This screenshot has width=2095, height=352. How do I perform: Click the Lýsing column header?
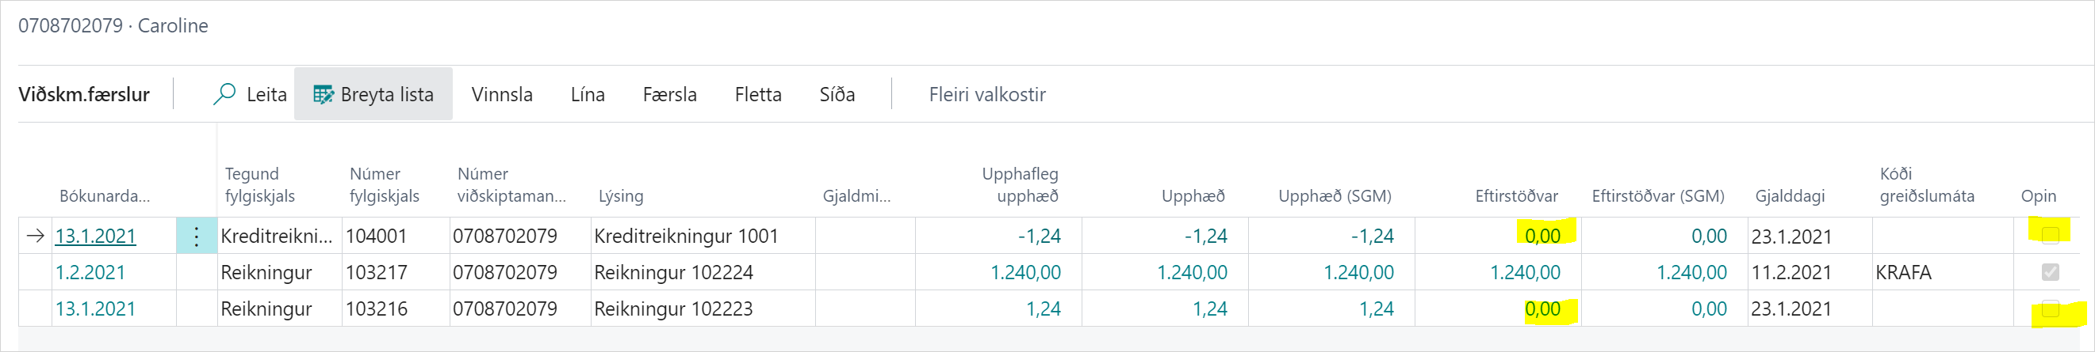click(621, 196)
